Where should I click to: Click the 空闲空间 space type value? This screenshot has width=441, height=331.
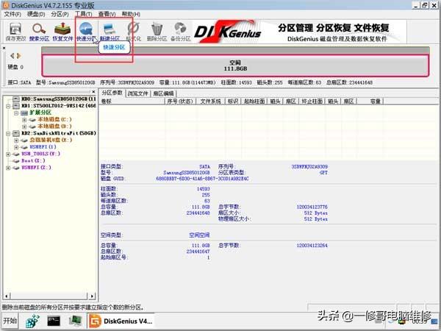(199, 235)
